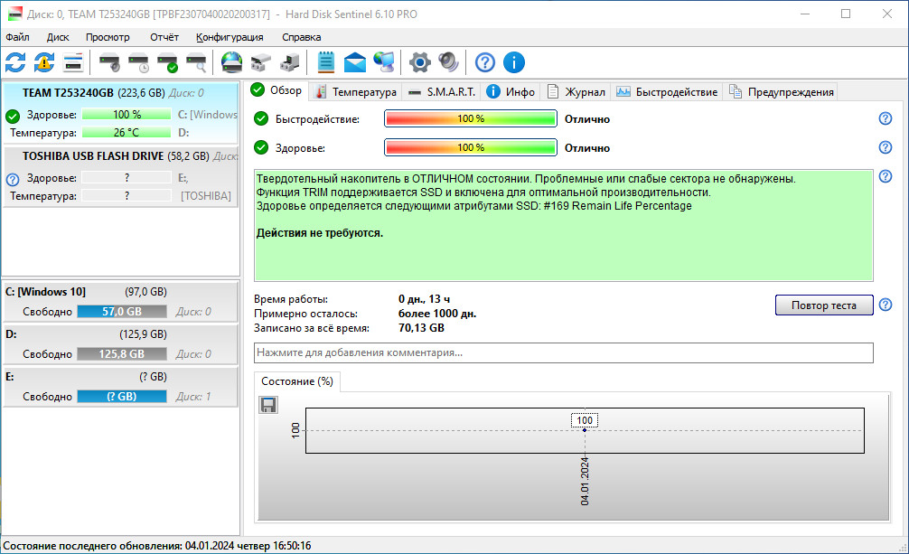Open the Конфигурация menu

[230, 37]
